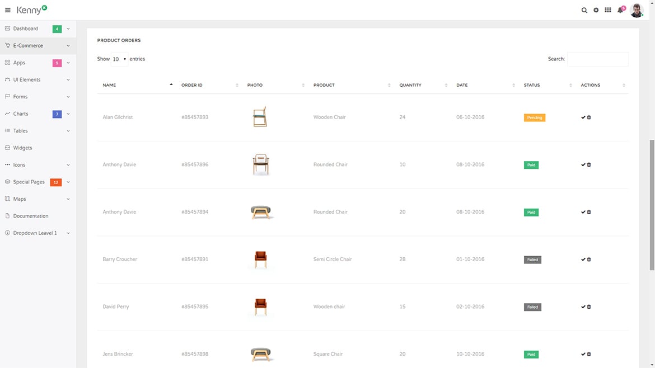Sort table by Product column

click(x=351, y=85)
